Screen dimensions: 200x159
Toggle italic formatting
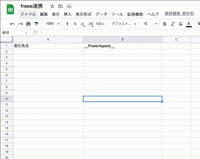click(172, 24)
